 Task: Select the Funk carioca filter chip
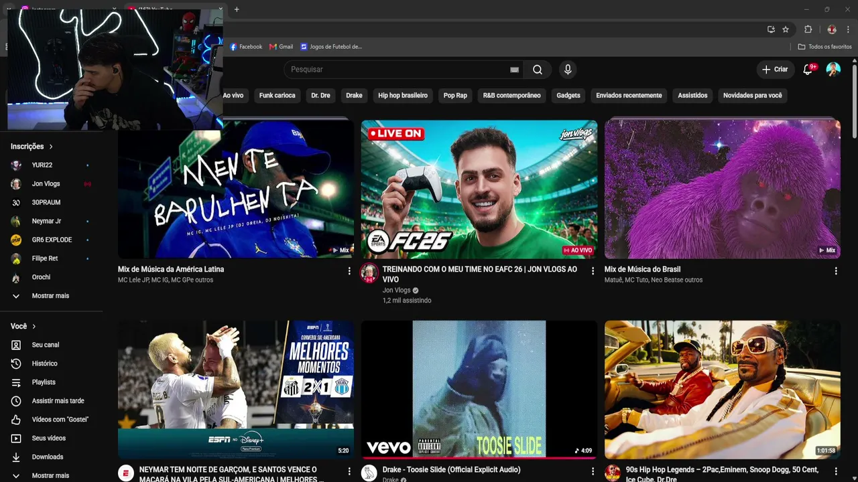277,95
